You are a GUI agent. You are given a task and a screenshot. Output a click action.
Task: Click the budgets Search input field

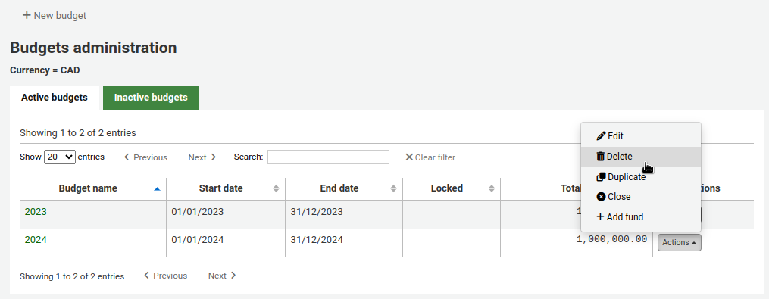(x=328, y=157)
